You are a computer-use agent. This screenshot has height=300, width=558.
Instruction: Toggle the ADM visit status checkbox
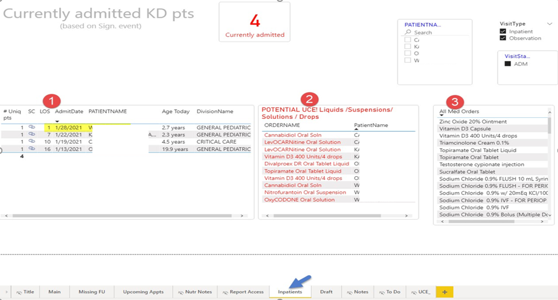[508, 63]
